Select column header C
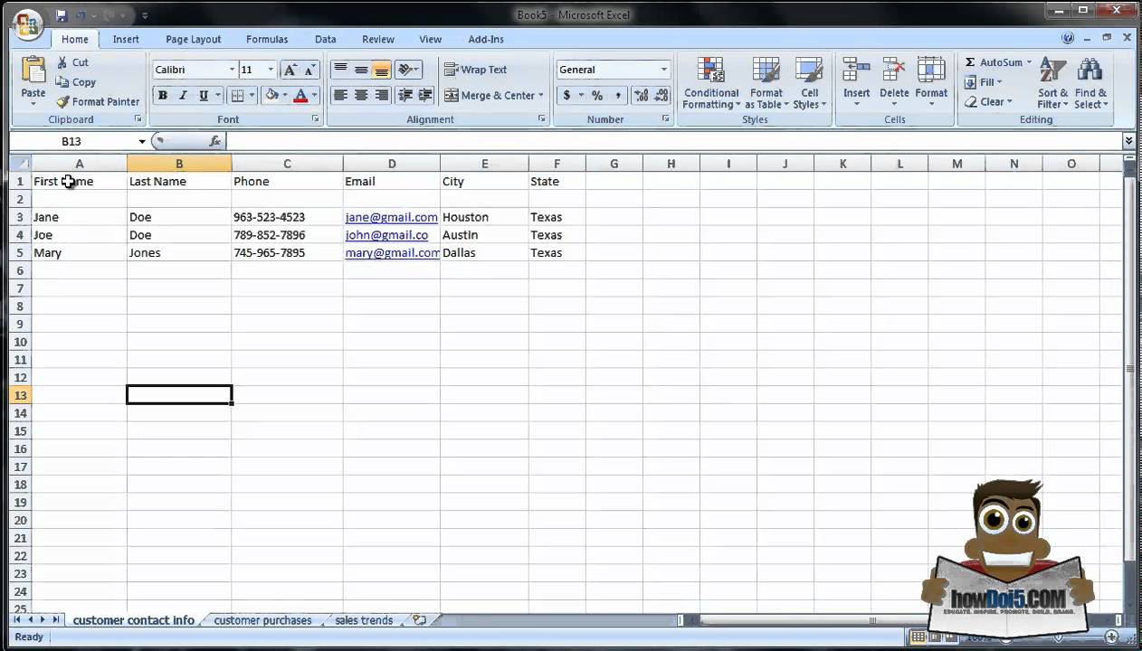This screenshot has height=651, width=1142. point(287,164)
